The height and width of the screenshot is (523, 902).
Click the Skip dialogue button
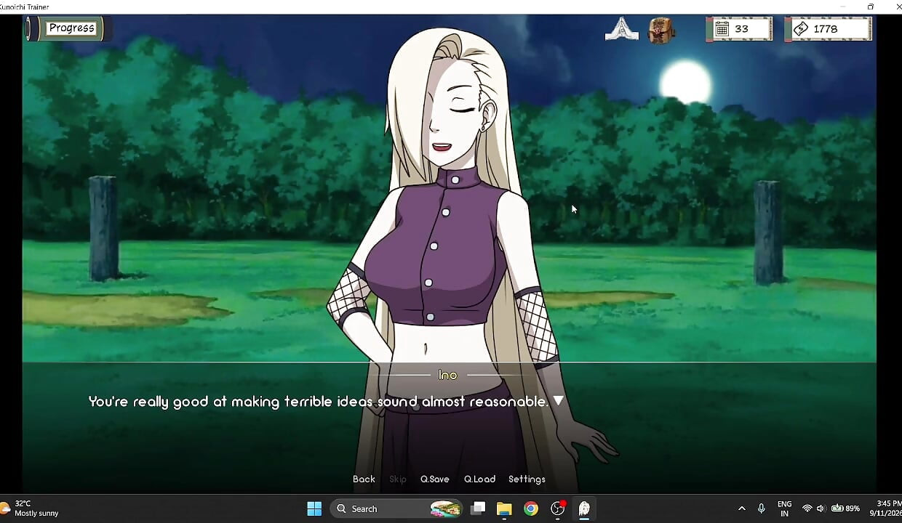[398, 479]
